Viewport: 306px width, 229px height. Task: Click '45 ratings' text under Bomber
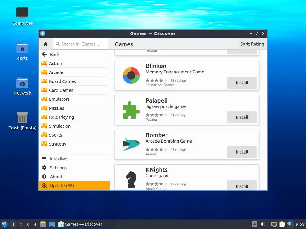coord(178,150)
